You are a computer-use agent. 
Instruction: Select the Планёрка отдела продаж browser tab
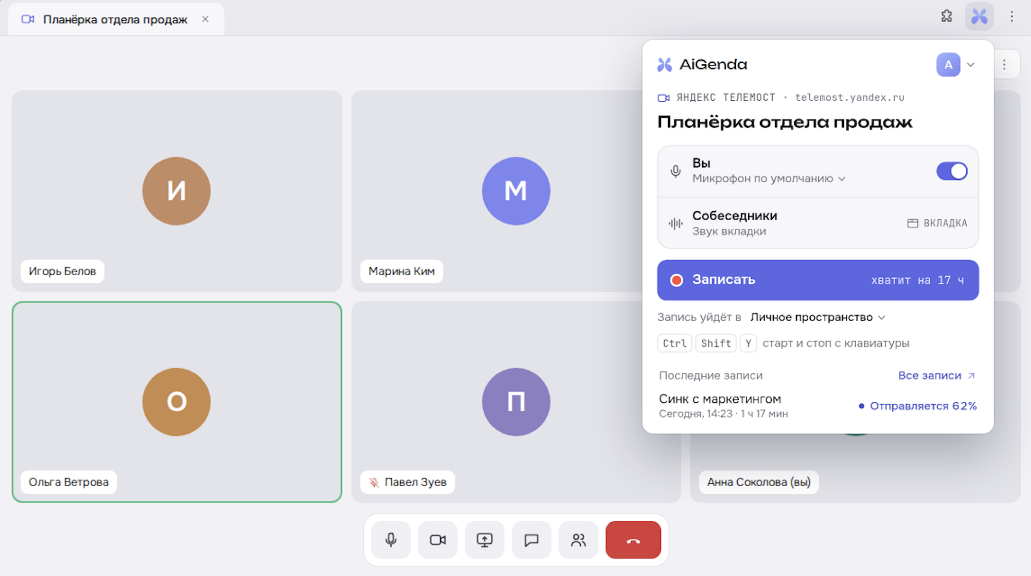click(x=116, y=19)
